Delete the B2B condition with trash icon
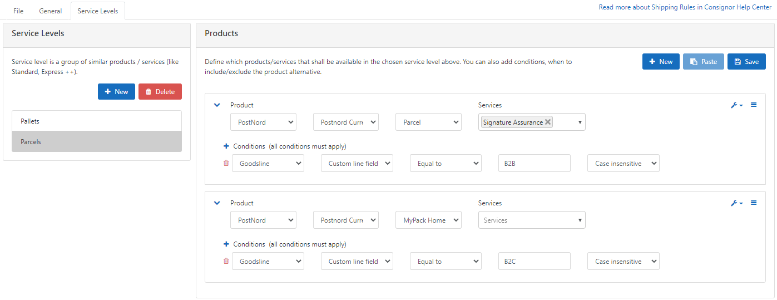Image resolution: width=777 pixels, height=300 pixels. click(226, 164)
